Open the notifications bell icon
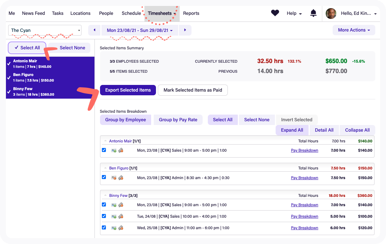Image resolution: width=386 pixels, height=244 pixels. (313, 13)
